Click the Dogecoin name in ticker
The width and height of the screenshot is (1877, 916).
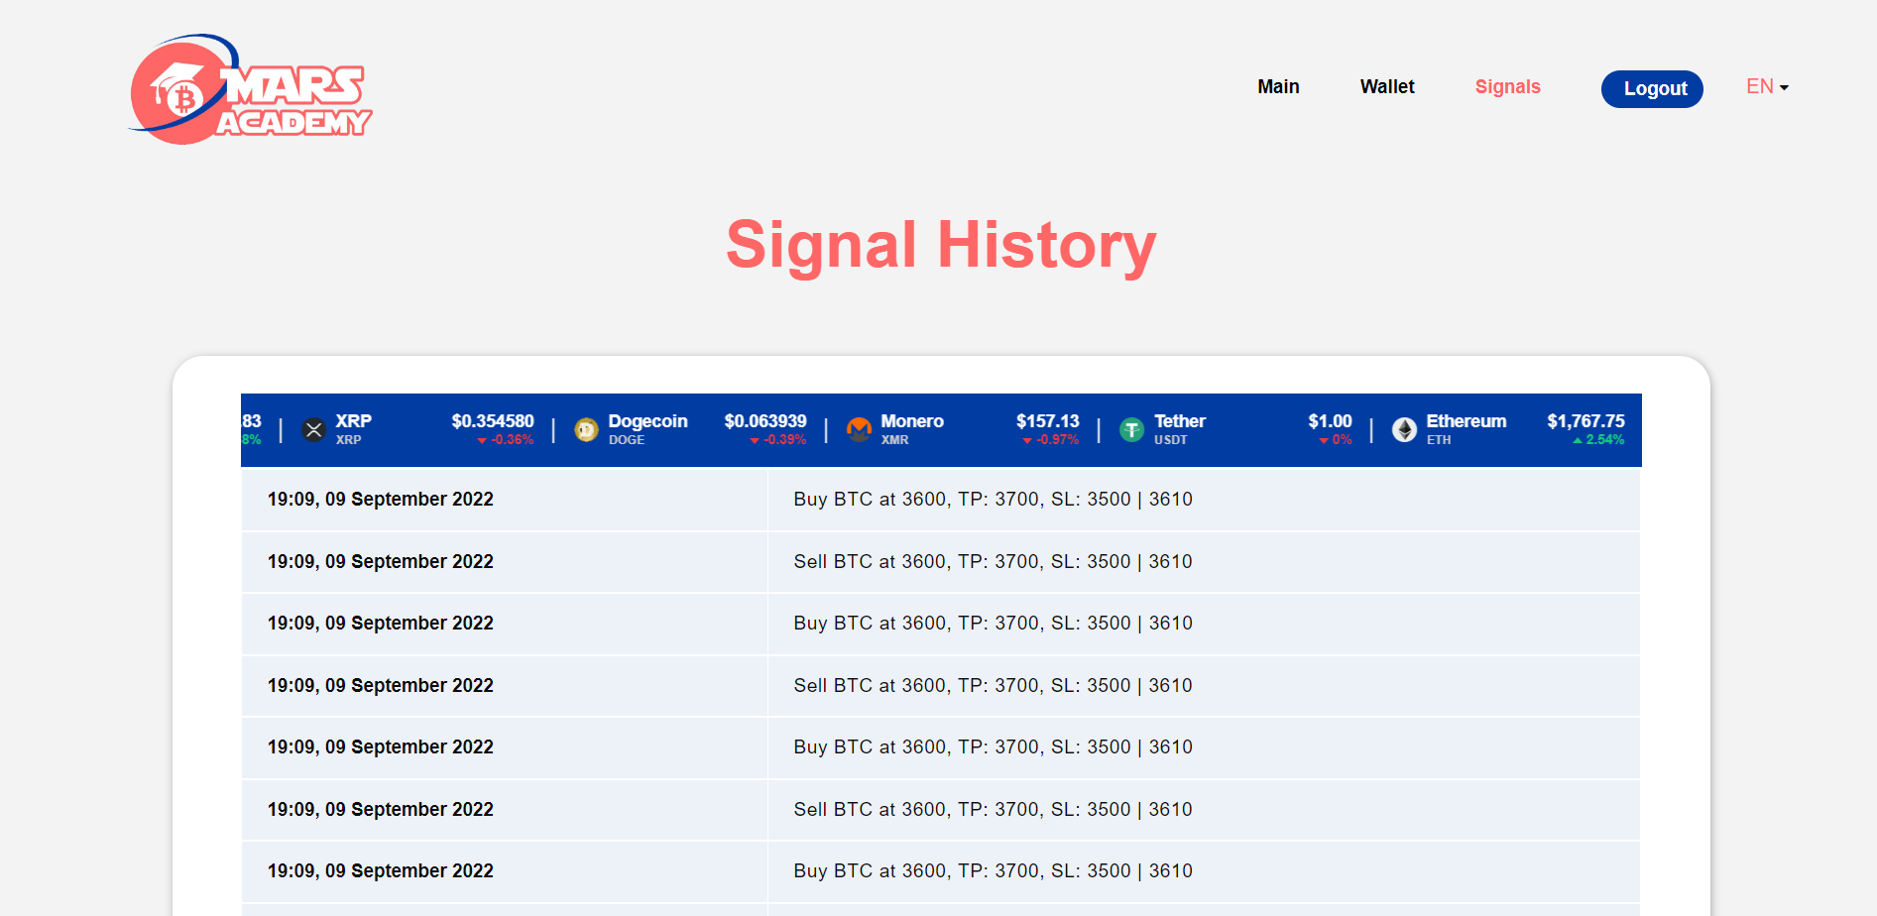[647, 421]
